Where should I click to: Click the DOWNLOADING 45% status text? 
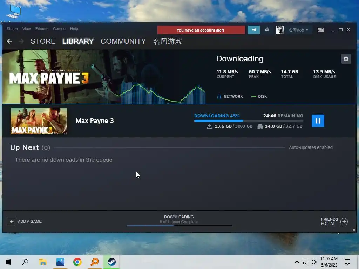217,116
